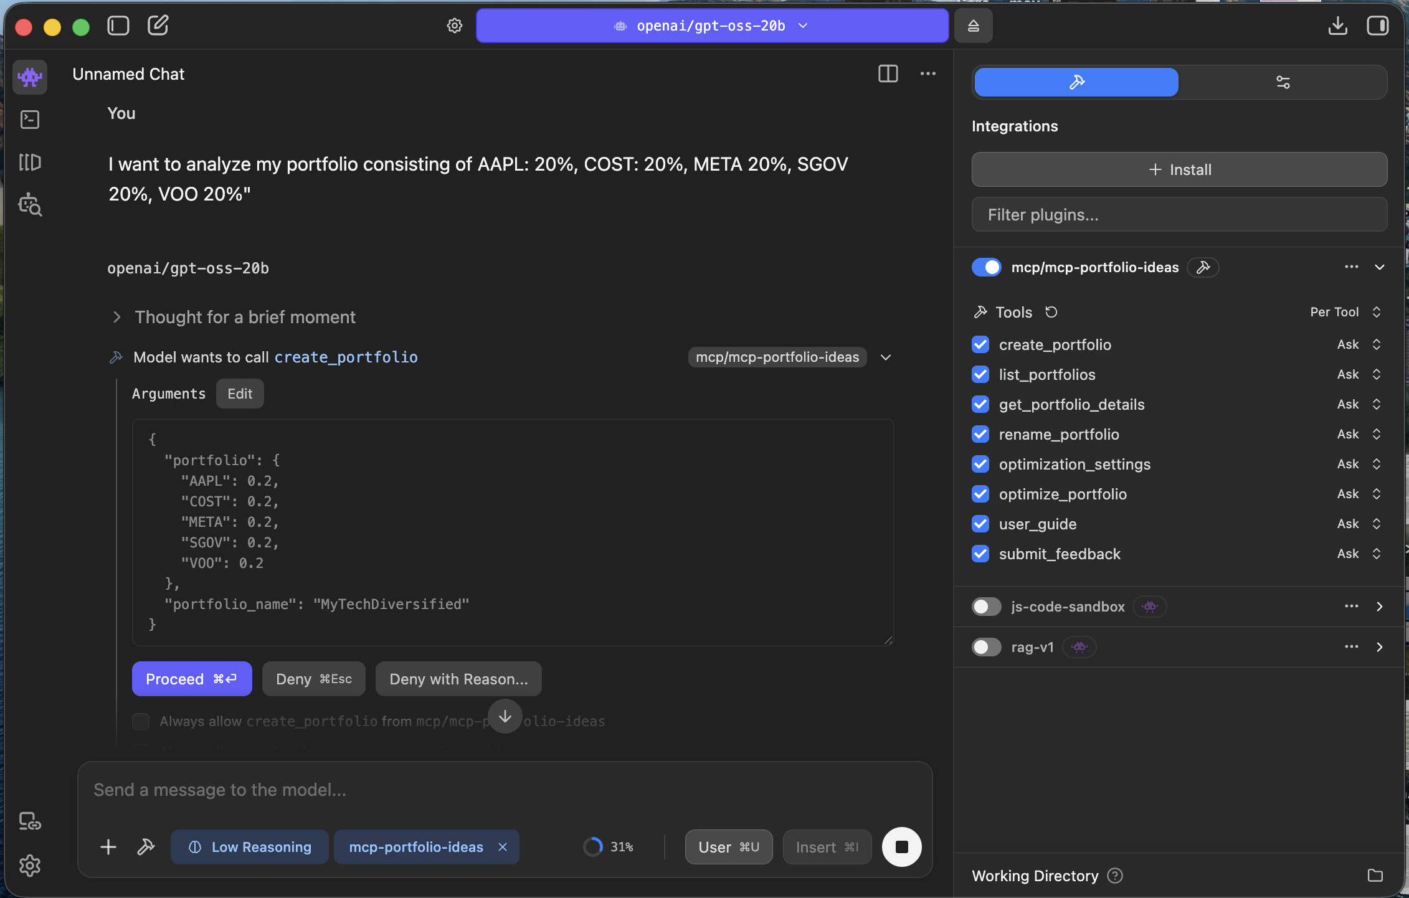Uncheck the create_portfolio tool checkbox
This screenshot has height=898, width=1409.
[x=980, y=344]
